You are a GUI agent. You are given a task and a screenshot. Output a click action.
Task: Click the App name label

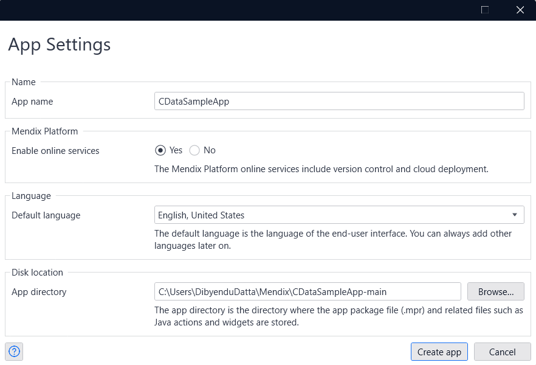pos(32,102)
